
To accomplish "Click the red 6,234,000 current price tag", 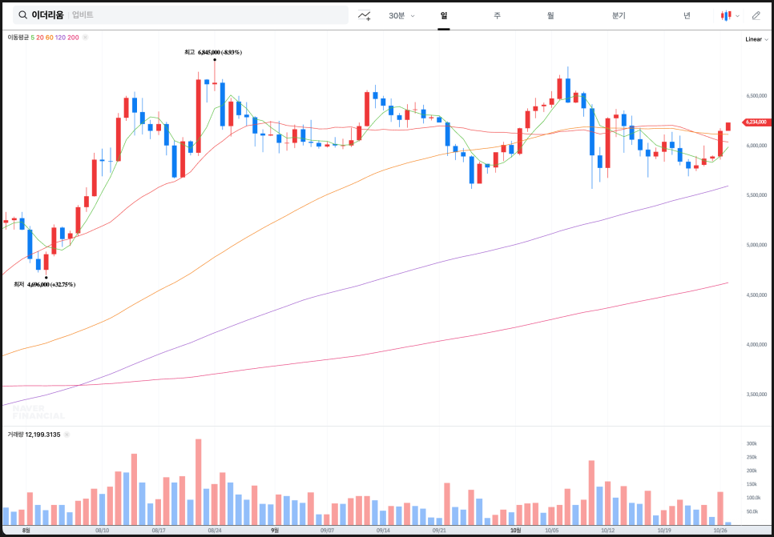I will (x=756, y=122).
